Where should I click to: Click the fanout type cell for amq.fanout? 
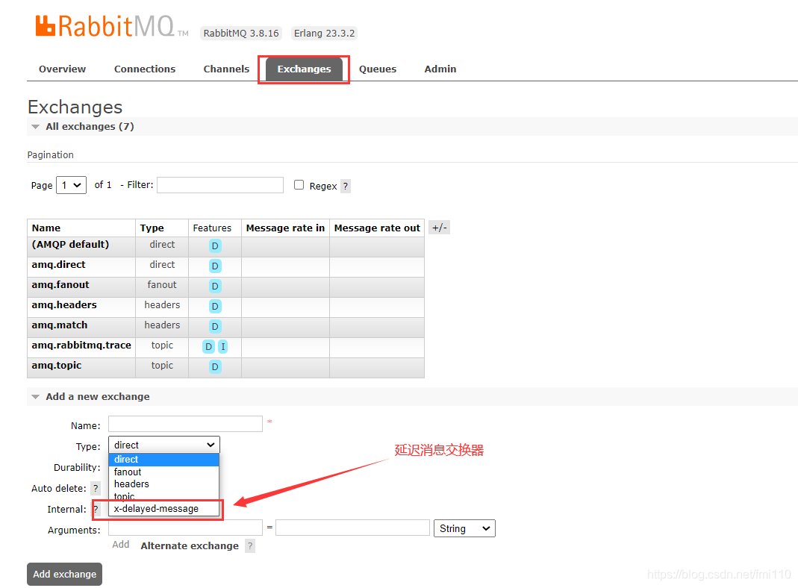162,285
